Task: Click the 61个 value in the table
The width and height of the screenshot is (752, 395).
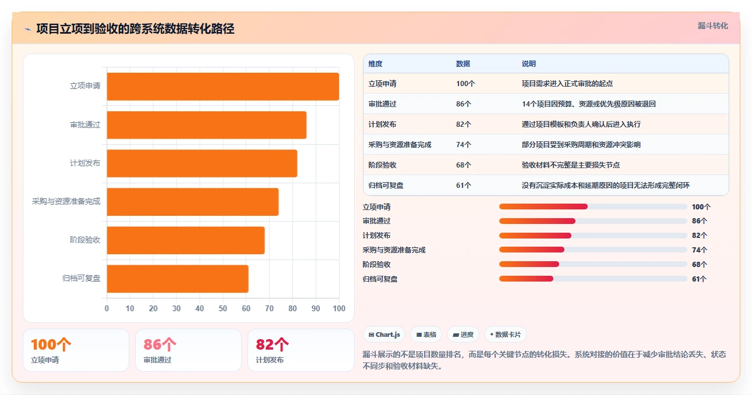Action: click(464, 186)
